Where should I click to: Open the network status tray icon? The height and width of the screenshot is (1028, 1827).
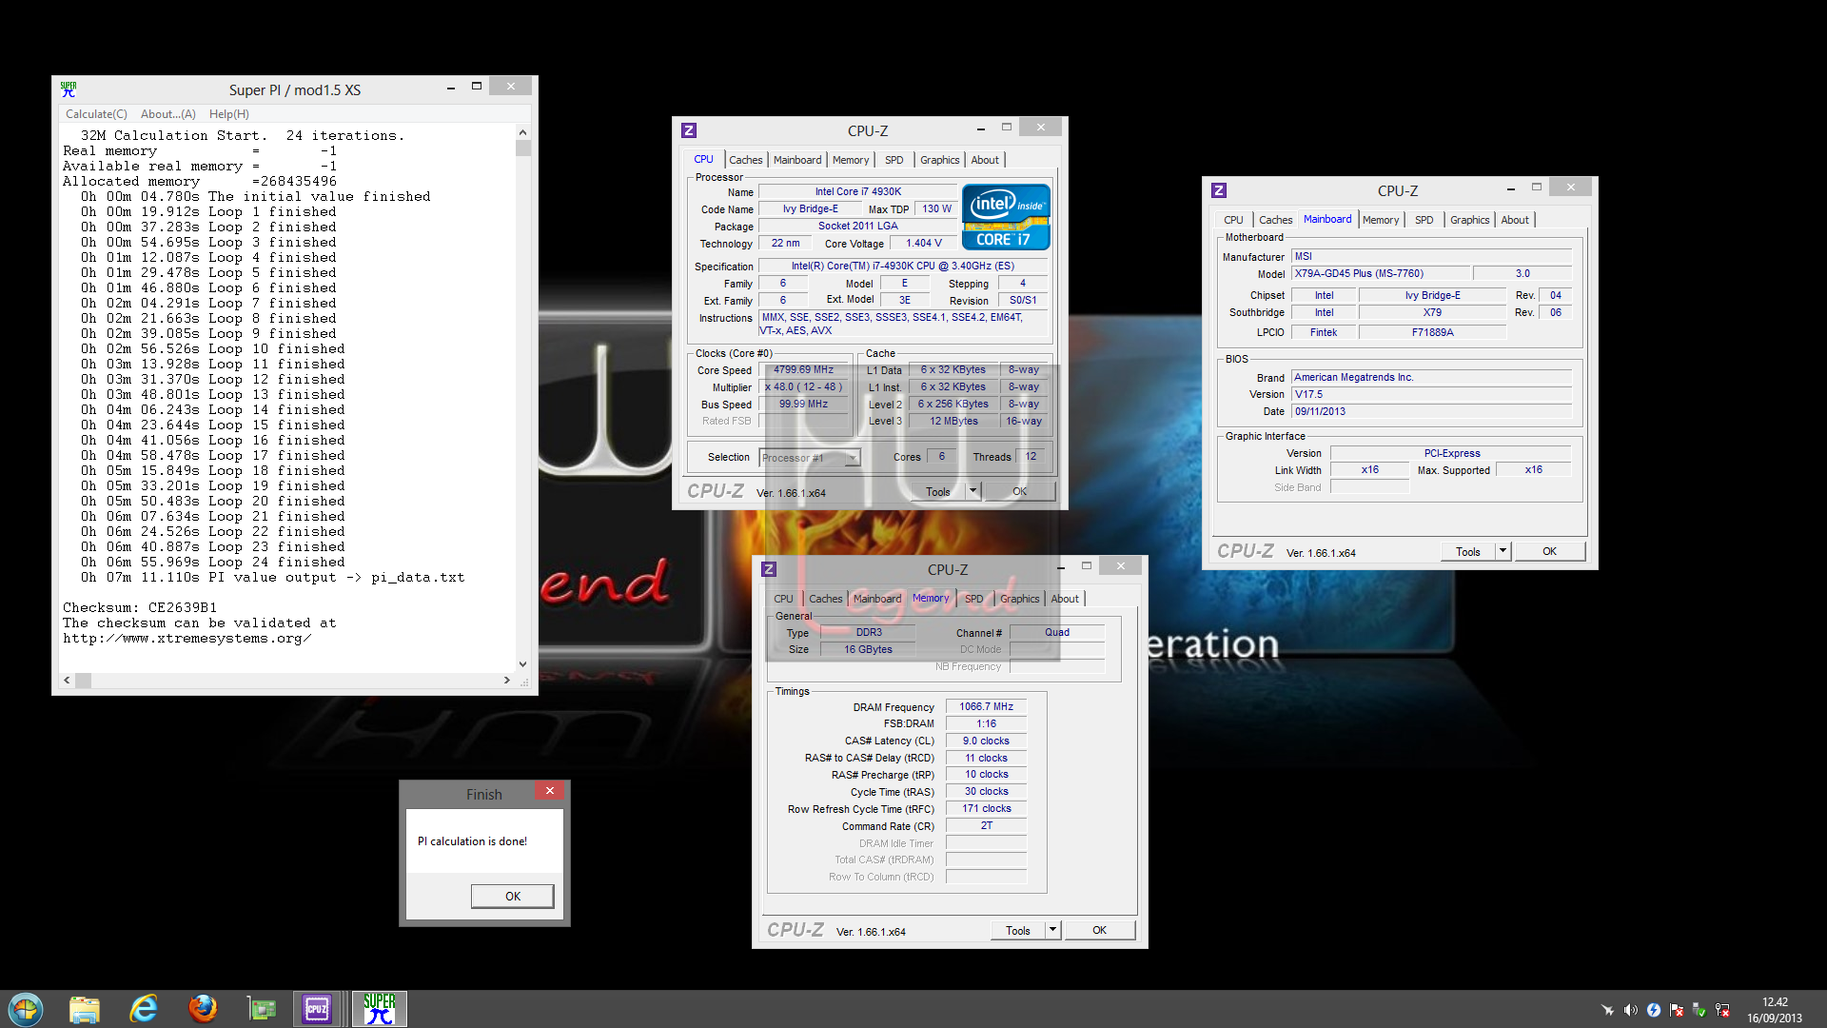(1721, 1010)
